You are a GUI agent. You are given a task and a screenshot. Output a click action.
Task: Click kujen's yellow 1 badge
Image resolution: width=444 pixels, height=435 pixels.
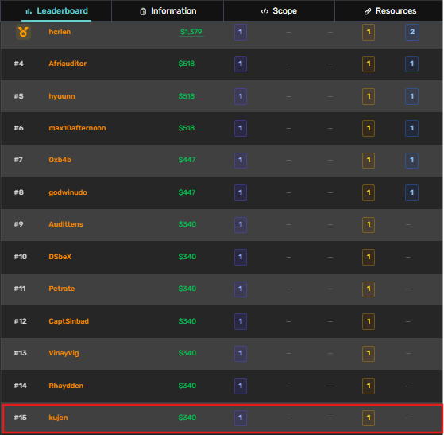pos(369,418)
